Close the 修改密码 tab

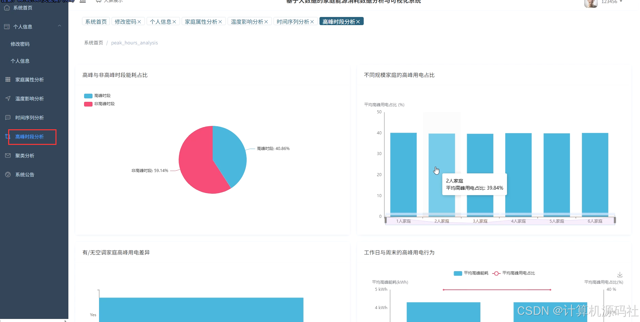coord(139,22)
